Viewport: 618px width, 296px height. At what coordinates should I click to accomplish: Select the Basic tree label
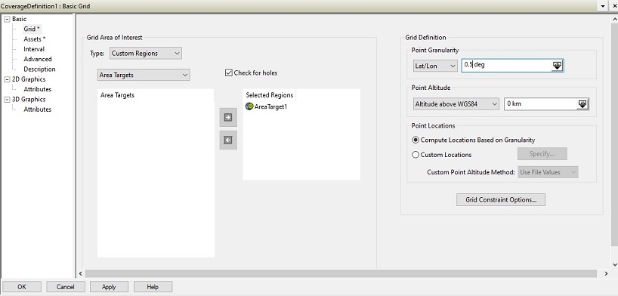[20, 19]
